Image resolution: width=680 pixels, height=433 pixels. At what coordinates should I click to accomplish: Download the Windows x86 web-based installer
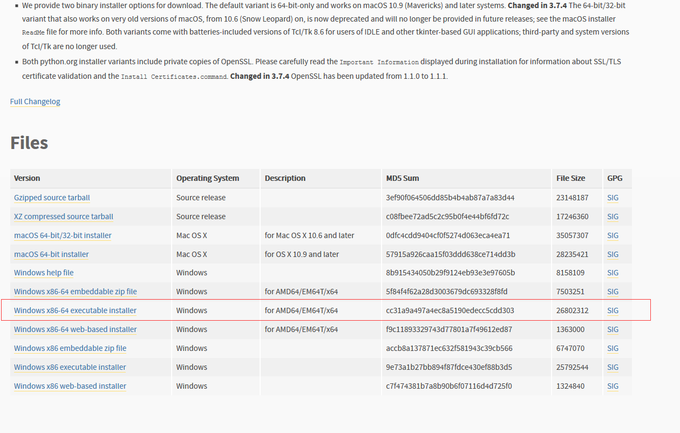click(70, 386)
